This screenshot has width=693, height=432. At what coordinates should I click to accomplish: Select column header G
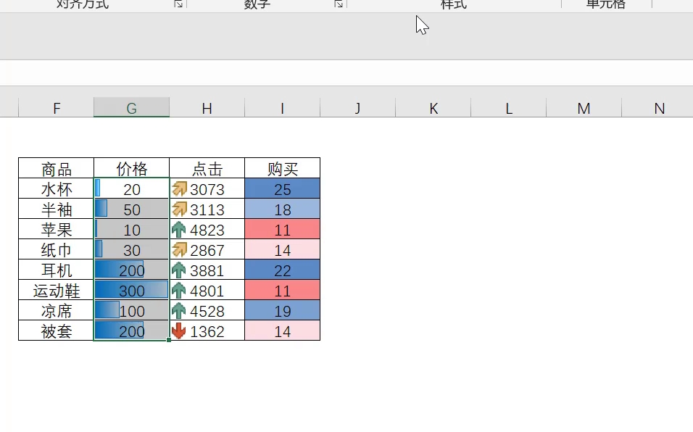pyautogui.click(x=131, y=107)
